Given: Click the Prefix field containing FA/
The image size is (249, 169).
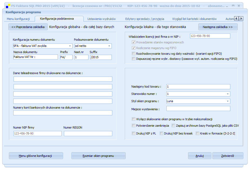Looking at the screenshot, I should pyautogui.click(x=66, y=57).
